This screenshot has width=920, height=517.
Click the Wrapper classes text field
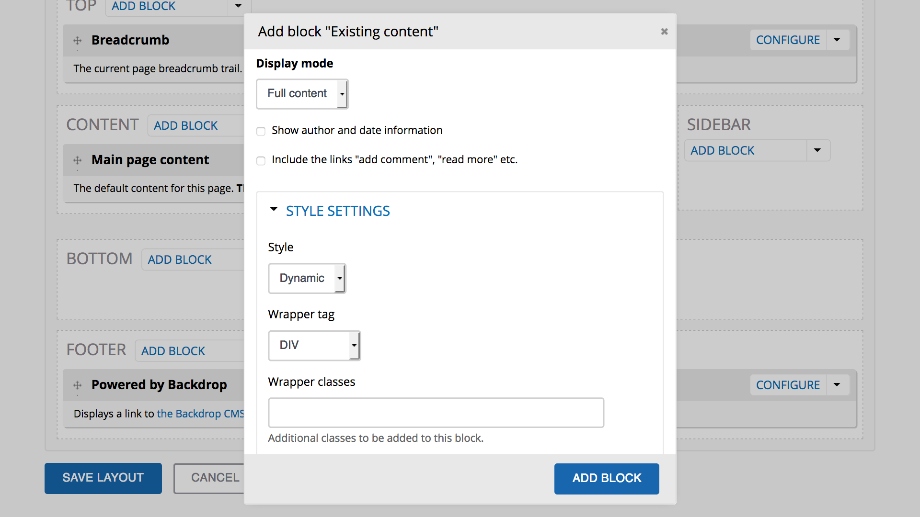click(x=436, y=413)
